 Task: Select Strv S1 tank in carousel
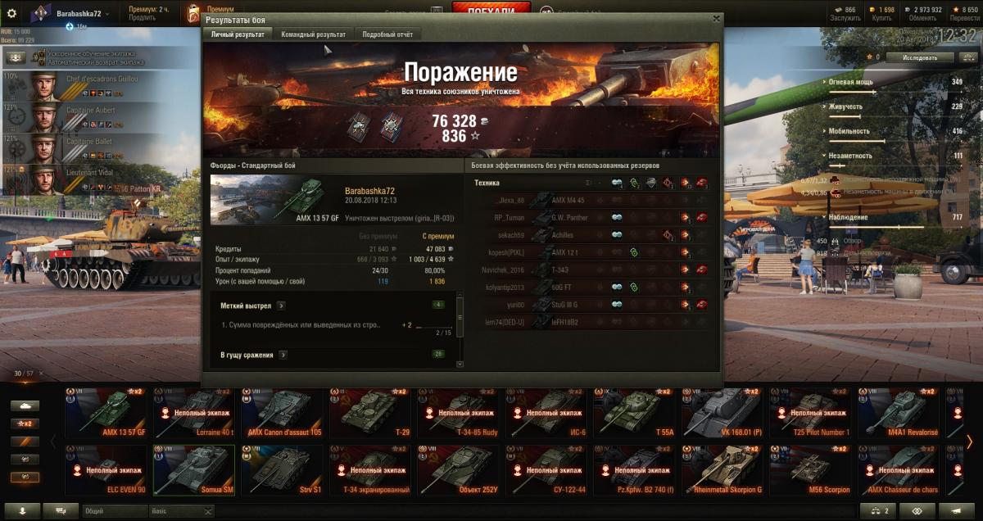(x=282, y=471)
